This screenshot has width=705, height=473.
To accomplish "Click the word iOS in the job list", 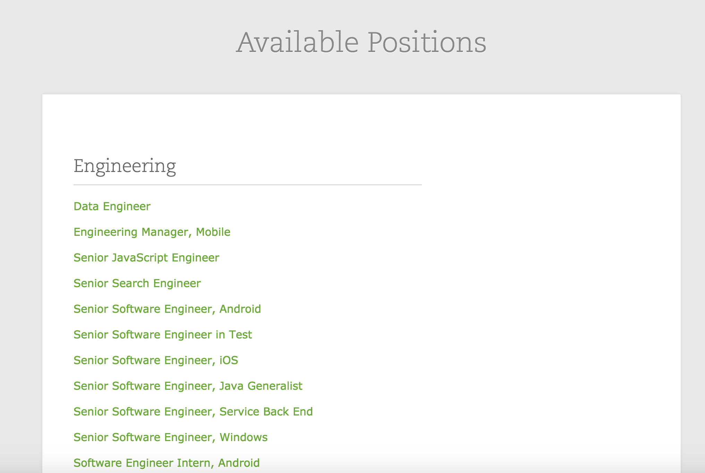I will (x=229, y=360).
